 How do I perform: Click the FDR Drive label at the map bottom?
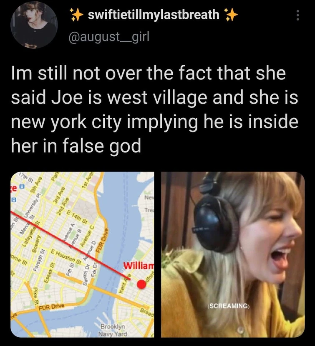pos(51,307)
